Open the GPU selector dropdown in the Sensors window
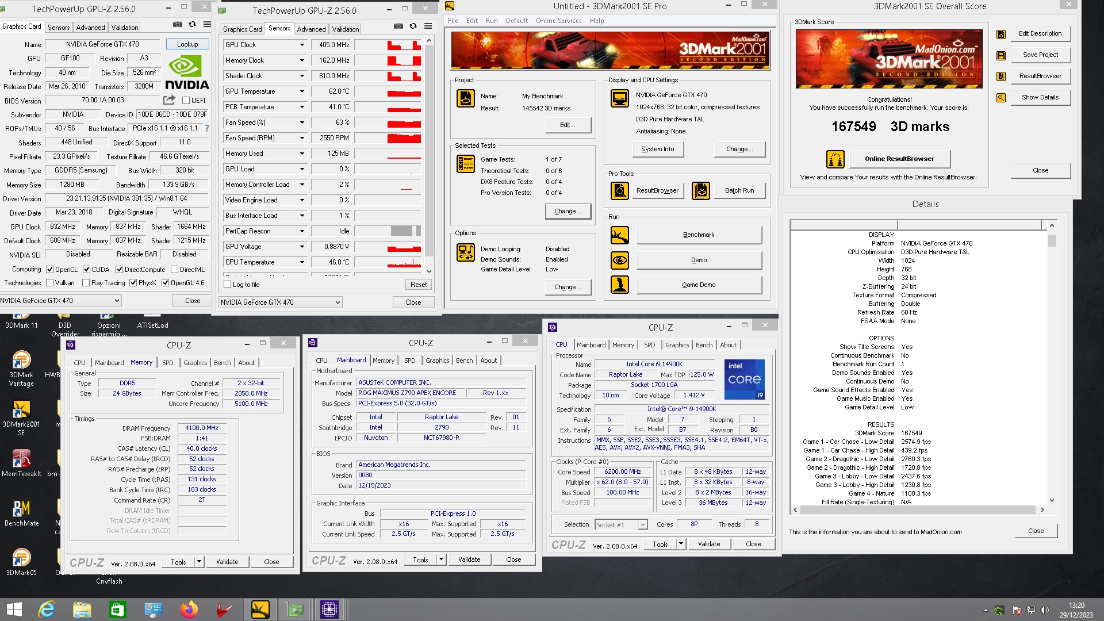The width and height of the screenshot is (1104, 621). (281, 302)
